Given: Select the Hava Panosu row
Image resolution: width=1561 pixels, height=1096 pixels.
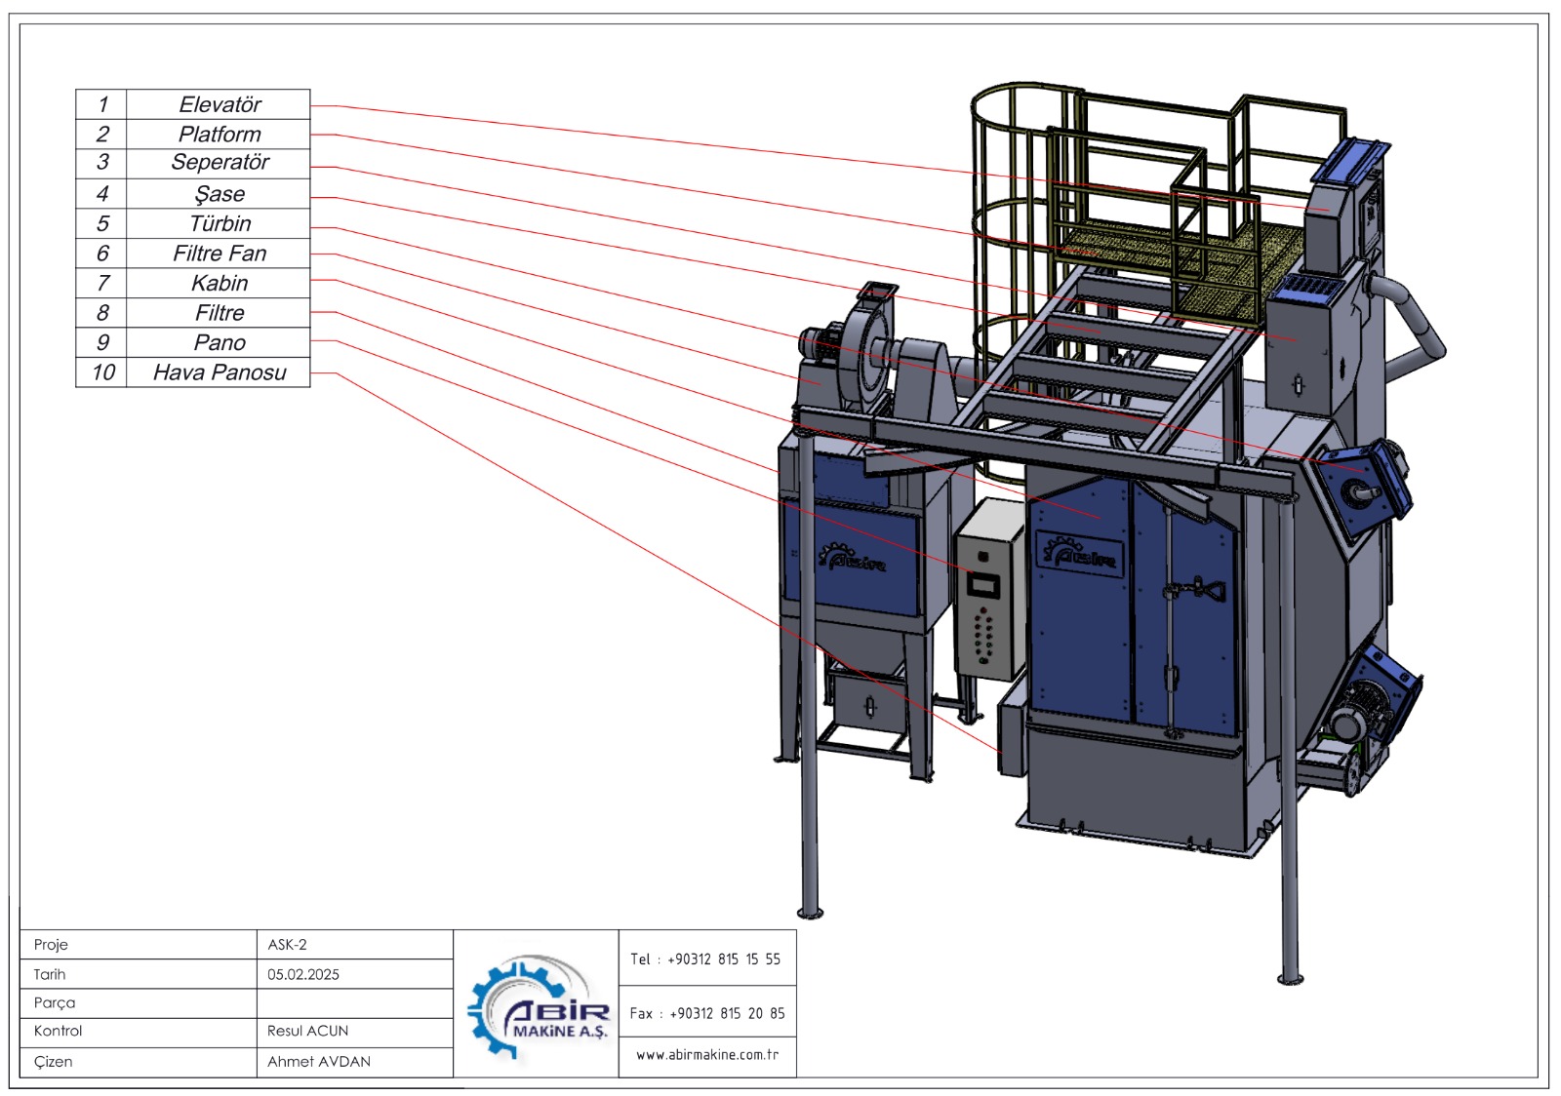Looking at the screenshot, I should point(220,372).
